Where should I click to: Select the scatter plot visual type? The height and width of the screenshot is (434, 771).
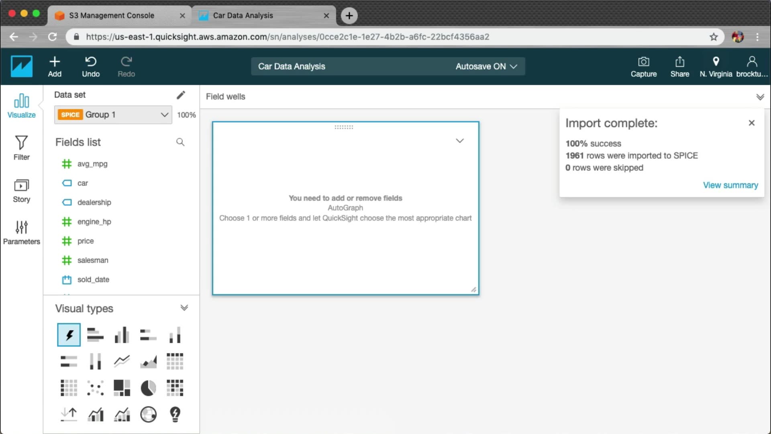(x=96, y=388)
